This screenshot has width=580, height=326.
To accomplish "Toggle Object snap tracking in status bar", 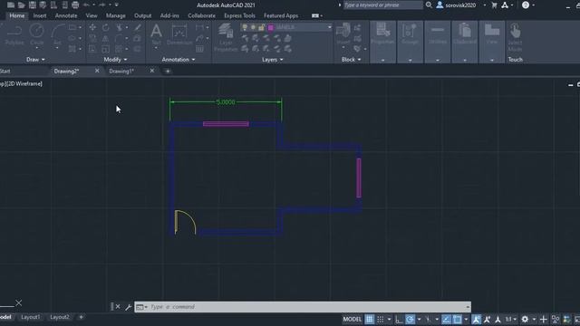I will (447, 319).
